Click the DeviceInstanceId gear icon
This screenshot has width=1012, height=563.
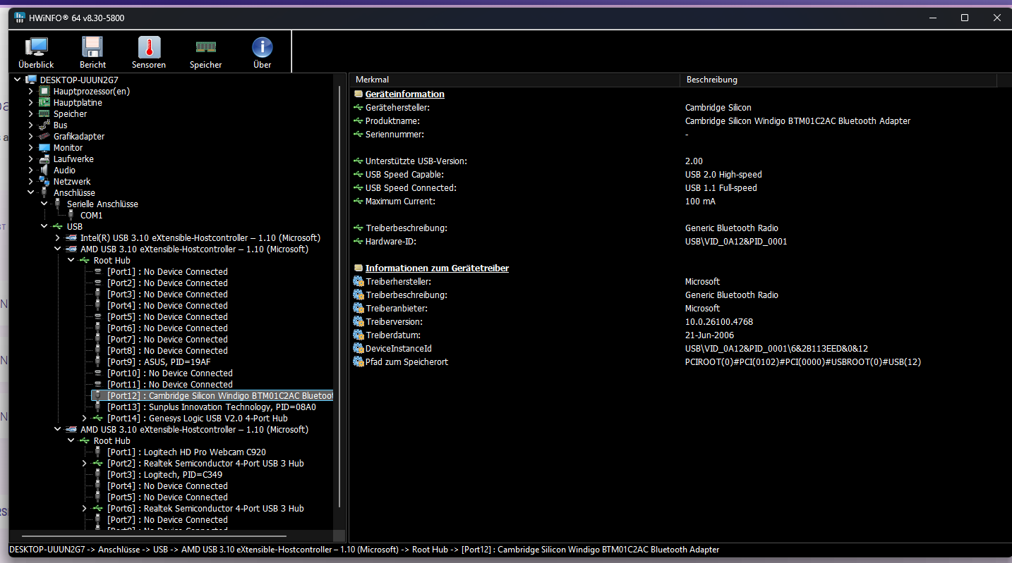[359, 348]
